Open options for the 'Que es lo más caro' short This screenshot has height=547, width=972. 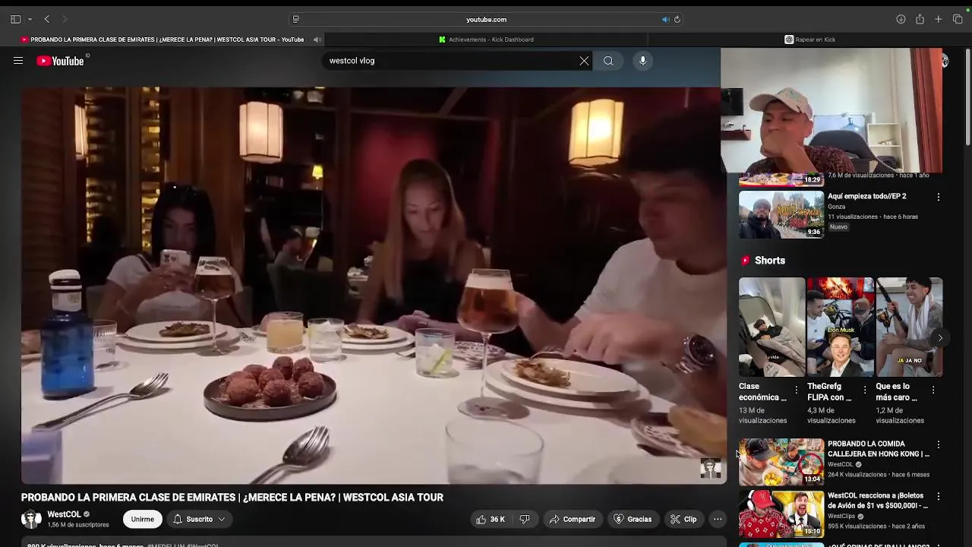point(933,390)
